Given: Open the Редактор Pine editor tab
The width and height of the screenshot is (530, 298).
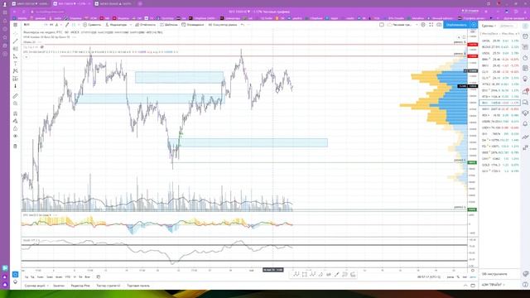Looking at the screenshot, I should point(80,286).
